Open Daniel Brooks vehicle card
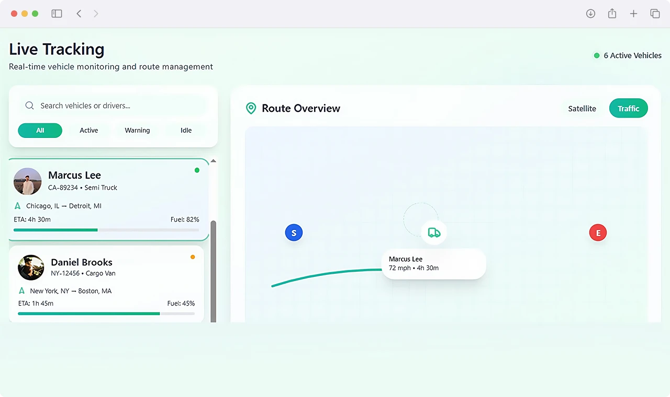 (x=106, y=284)
